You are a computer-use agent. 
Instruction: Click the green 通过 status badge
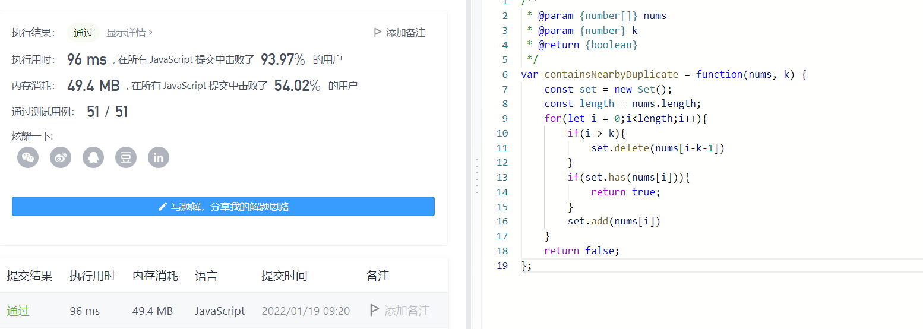(x=84, y=33)
